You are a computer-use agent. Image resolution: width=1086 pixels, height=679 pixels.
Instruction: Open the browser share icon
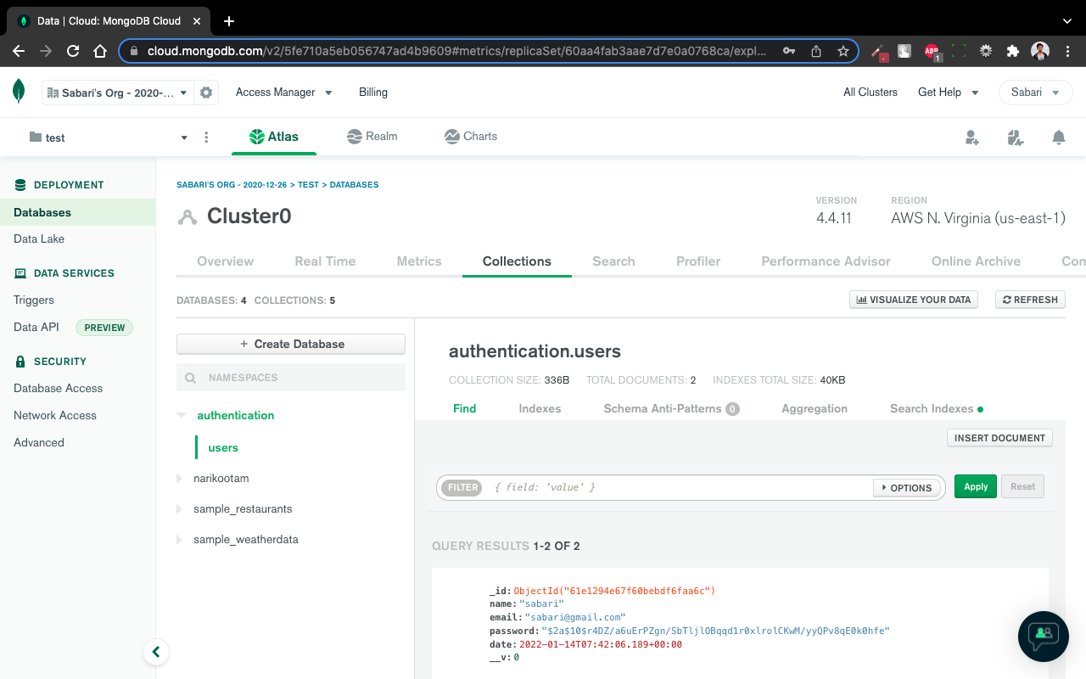coord(816,51)
